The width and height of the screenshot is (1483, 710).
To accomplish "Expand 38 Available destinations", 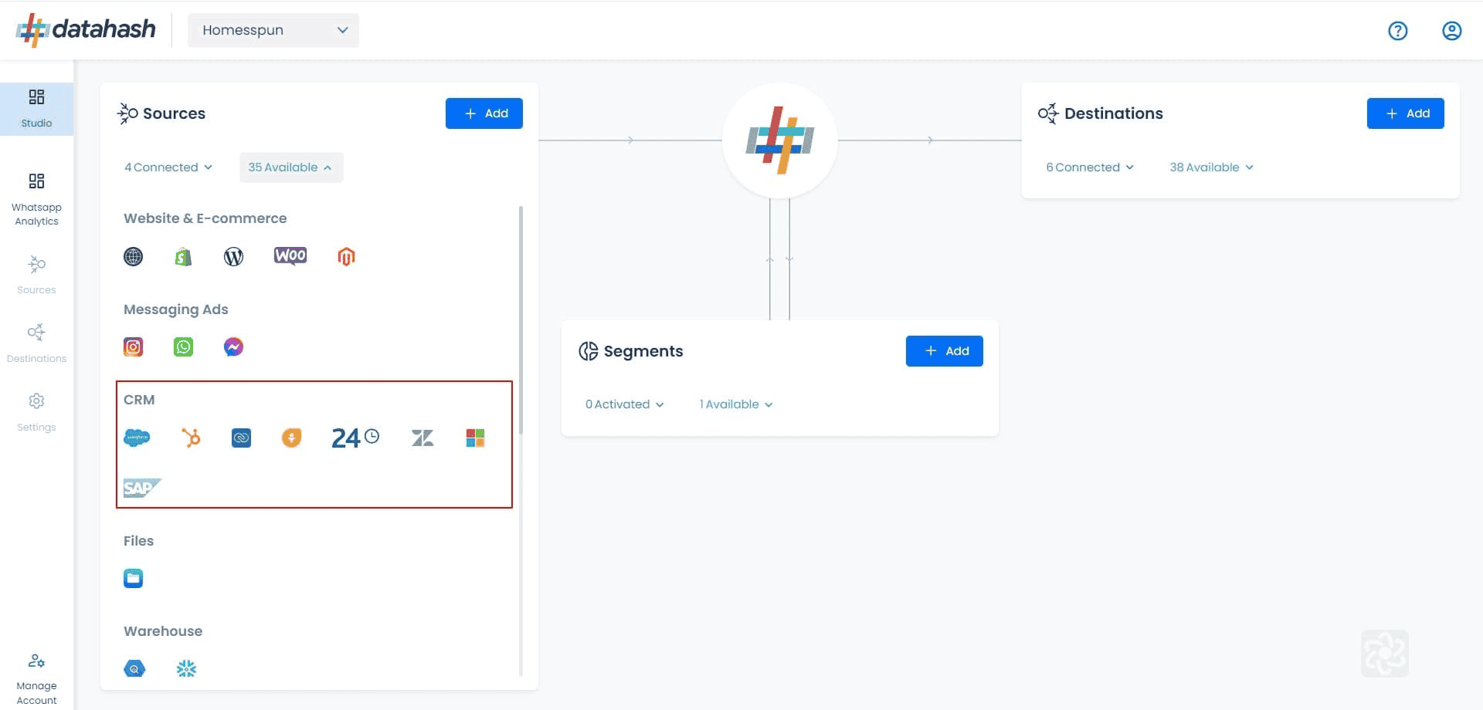I will (x=1211, y=167).
